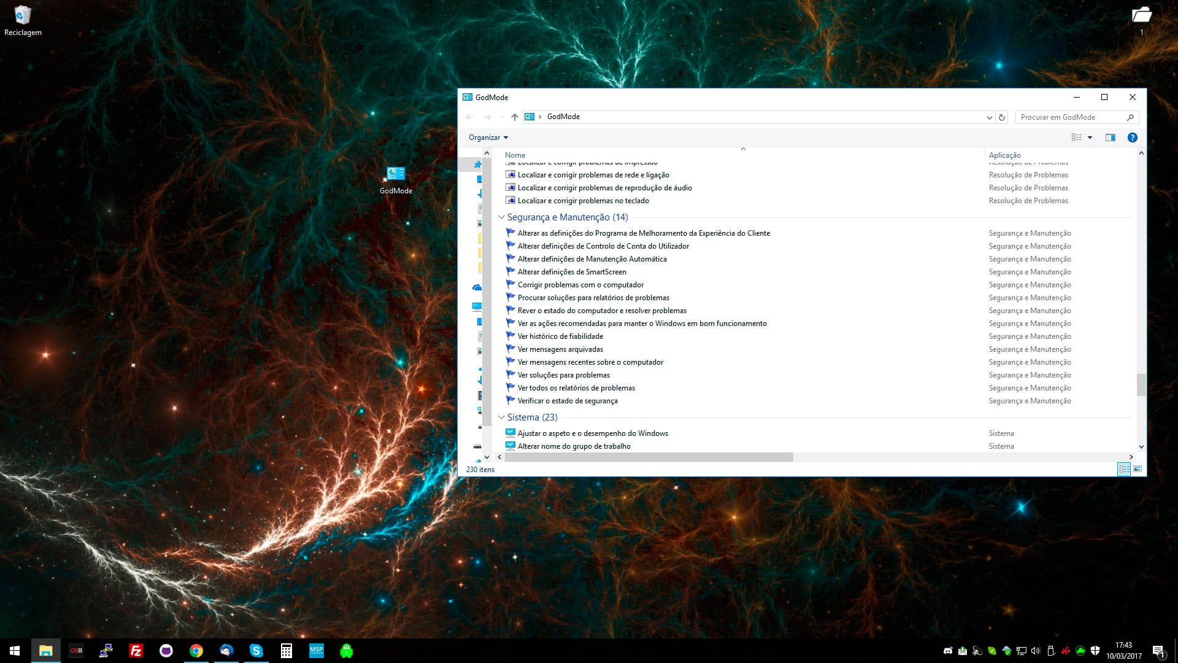Click the vertical scrollbar thumb of file list
This screenshot has width=1178, height=663.
coord(1141,385)
